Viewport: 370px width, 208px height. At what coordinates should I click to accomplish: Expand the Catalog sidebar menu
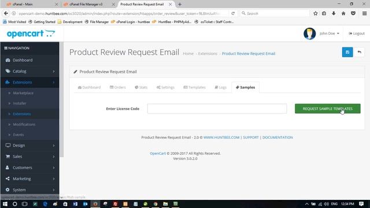[x=29, y=71]
